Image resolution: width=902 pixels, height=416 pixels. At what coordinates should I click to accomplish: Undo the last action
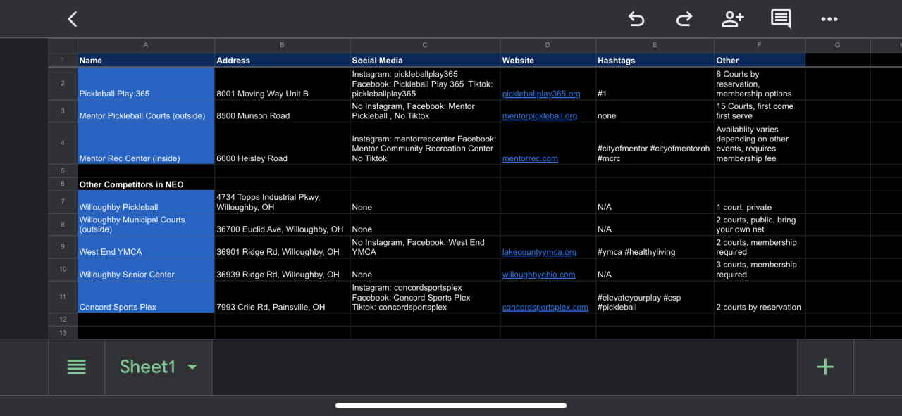[x=636, y=19]
